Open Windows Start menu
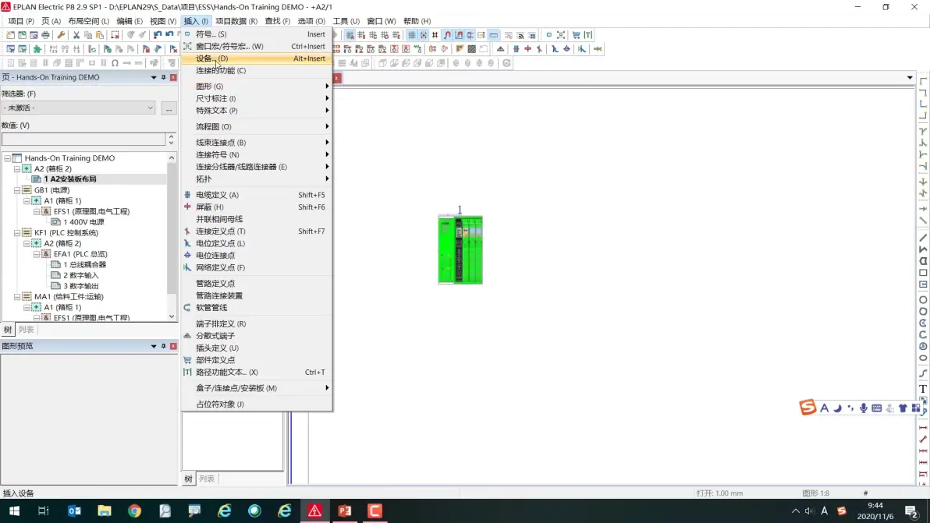Screen dimensions: 930x523 coord(14,511)
